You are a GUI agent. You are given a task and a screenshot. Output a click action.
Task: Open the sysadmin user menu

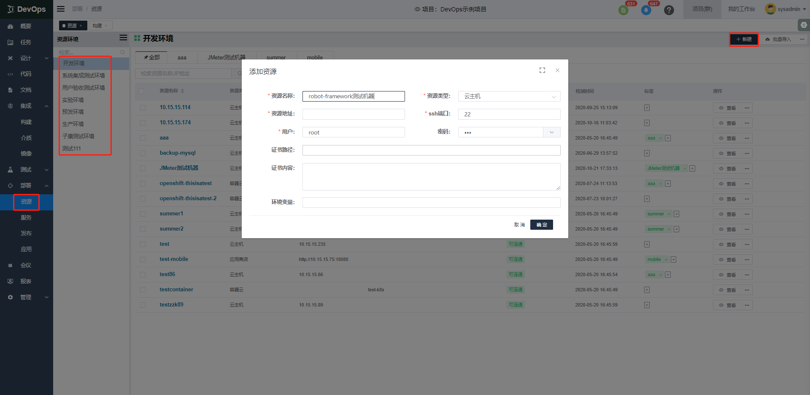pos(786,9)
